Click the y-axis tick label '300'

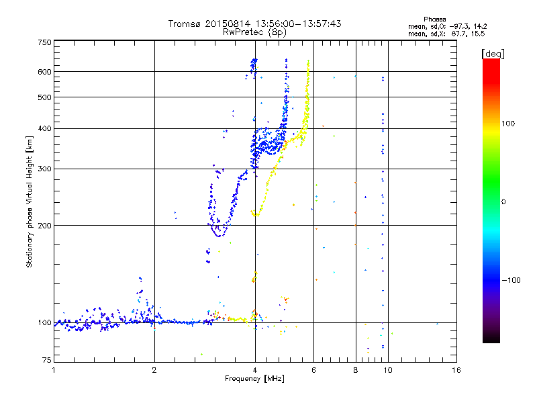point(45,169)
